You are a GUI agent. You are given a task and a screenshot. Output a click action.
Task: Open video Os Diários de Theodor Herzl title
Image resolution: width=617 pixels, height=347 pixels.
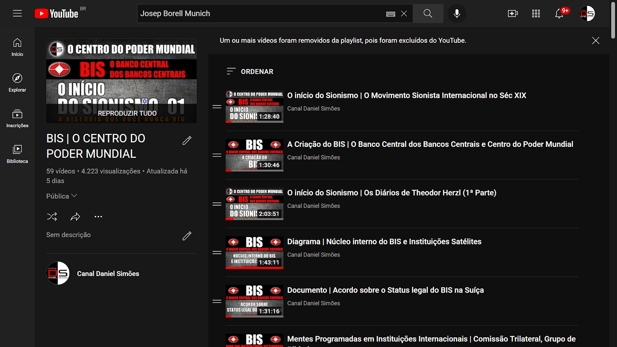tap(391, 193)
